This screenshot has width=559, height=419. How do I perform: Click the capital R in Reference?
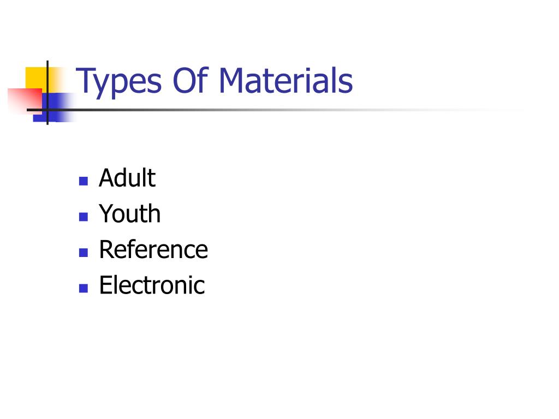coord(106,249)
